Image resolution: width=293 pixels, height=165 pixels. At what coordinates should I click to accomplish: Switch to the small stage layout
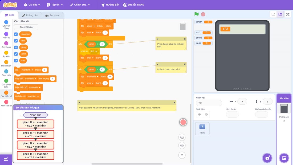273,14
